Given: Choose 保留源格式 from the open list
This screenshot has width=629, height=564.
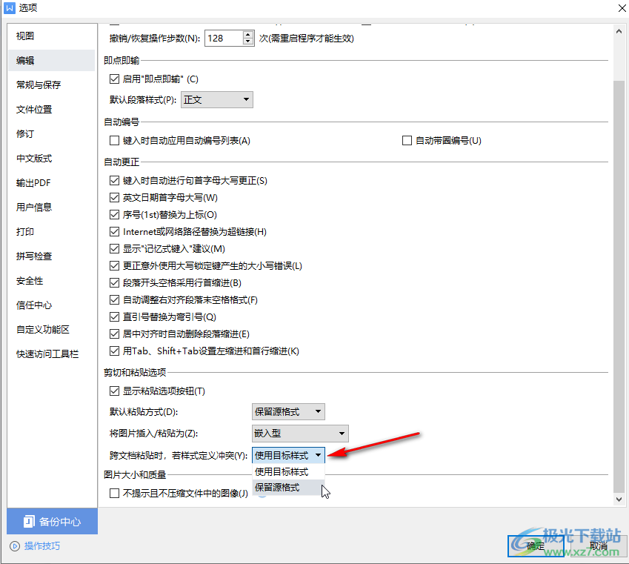Looking at the screenshot, I should [x=288, y=488].
